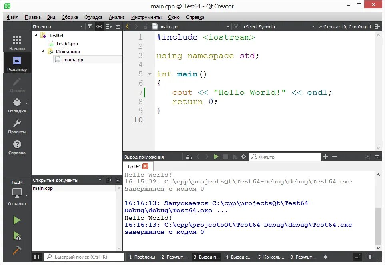385x265 pixels.
Task: Show the 2 Результ... search results pane
Action: [x=174, y=257]
